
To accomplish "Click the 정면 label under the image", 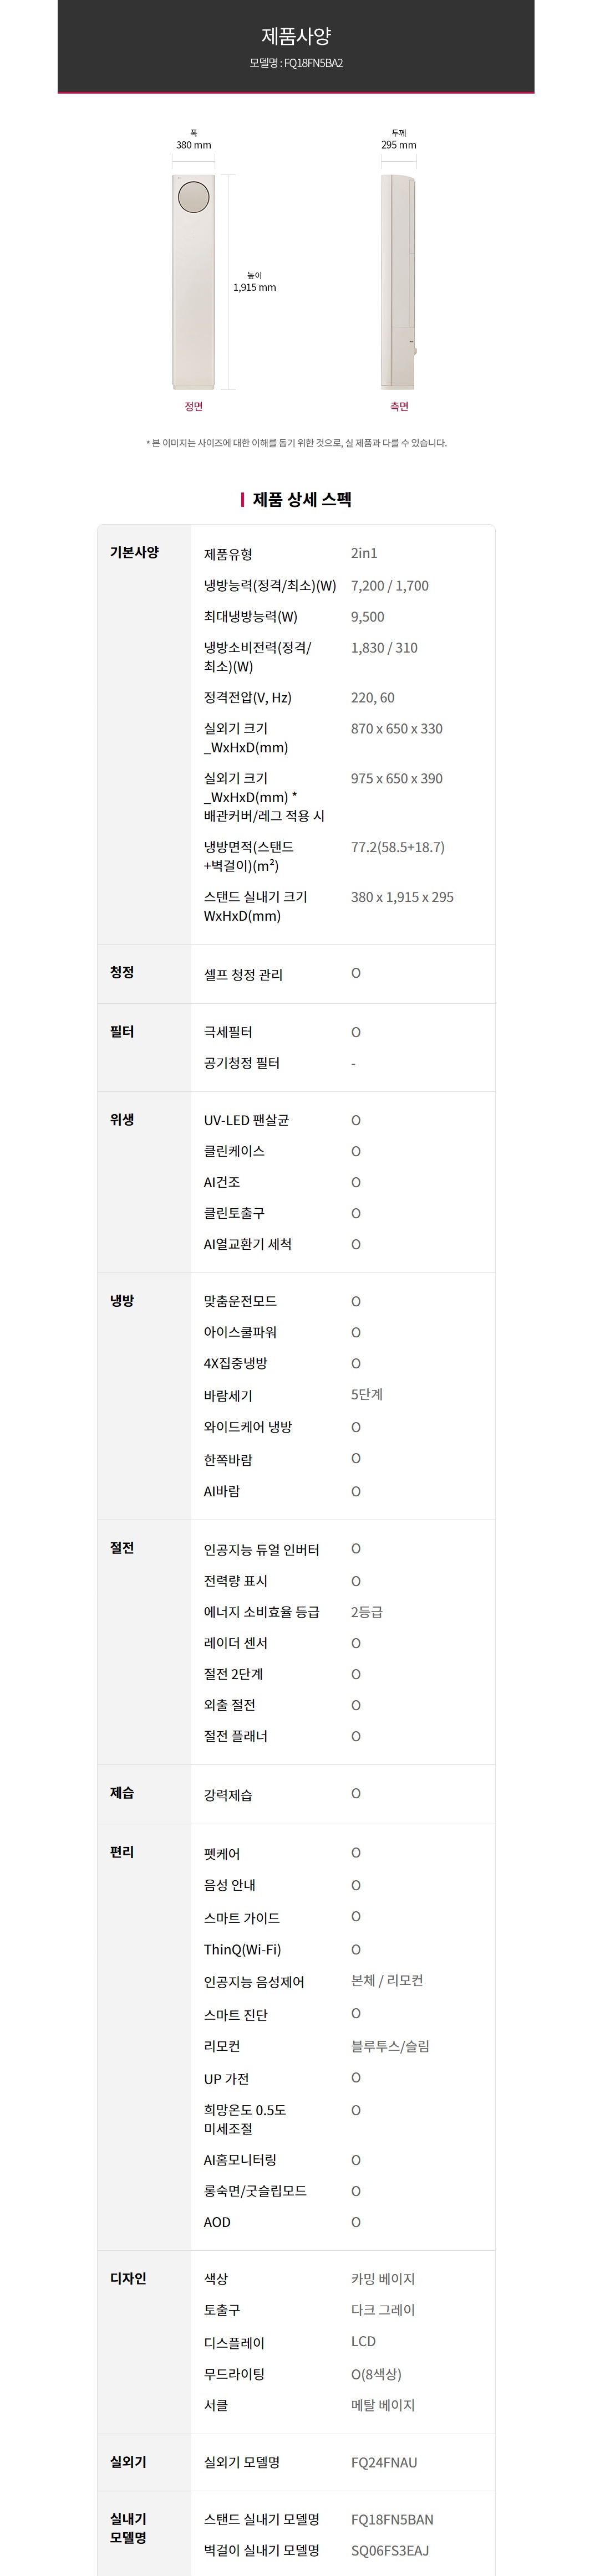I will click(x=194, y=406).
